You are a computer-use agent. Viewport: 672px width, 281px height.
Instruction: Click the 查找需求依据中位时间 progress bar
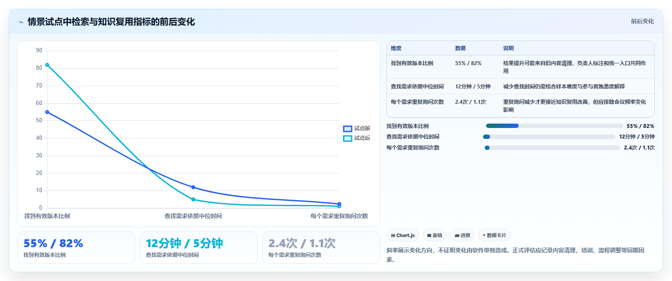tap(549, 137)
